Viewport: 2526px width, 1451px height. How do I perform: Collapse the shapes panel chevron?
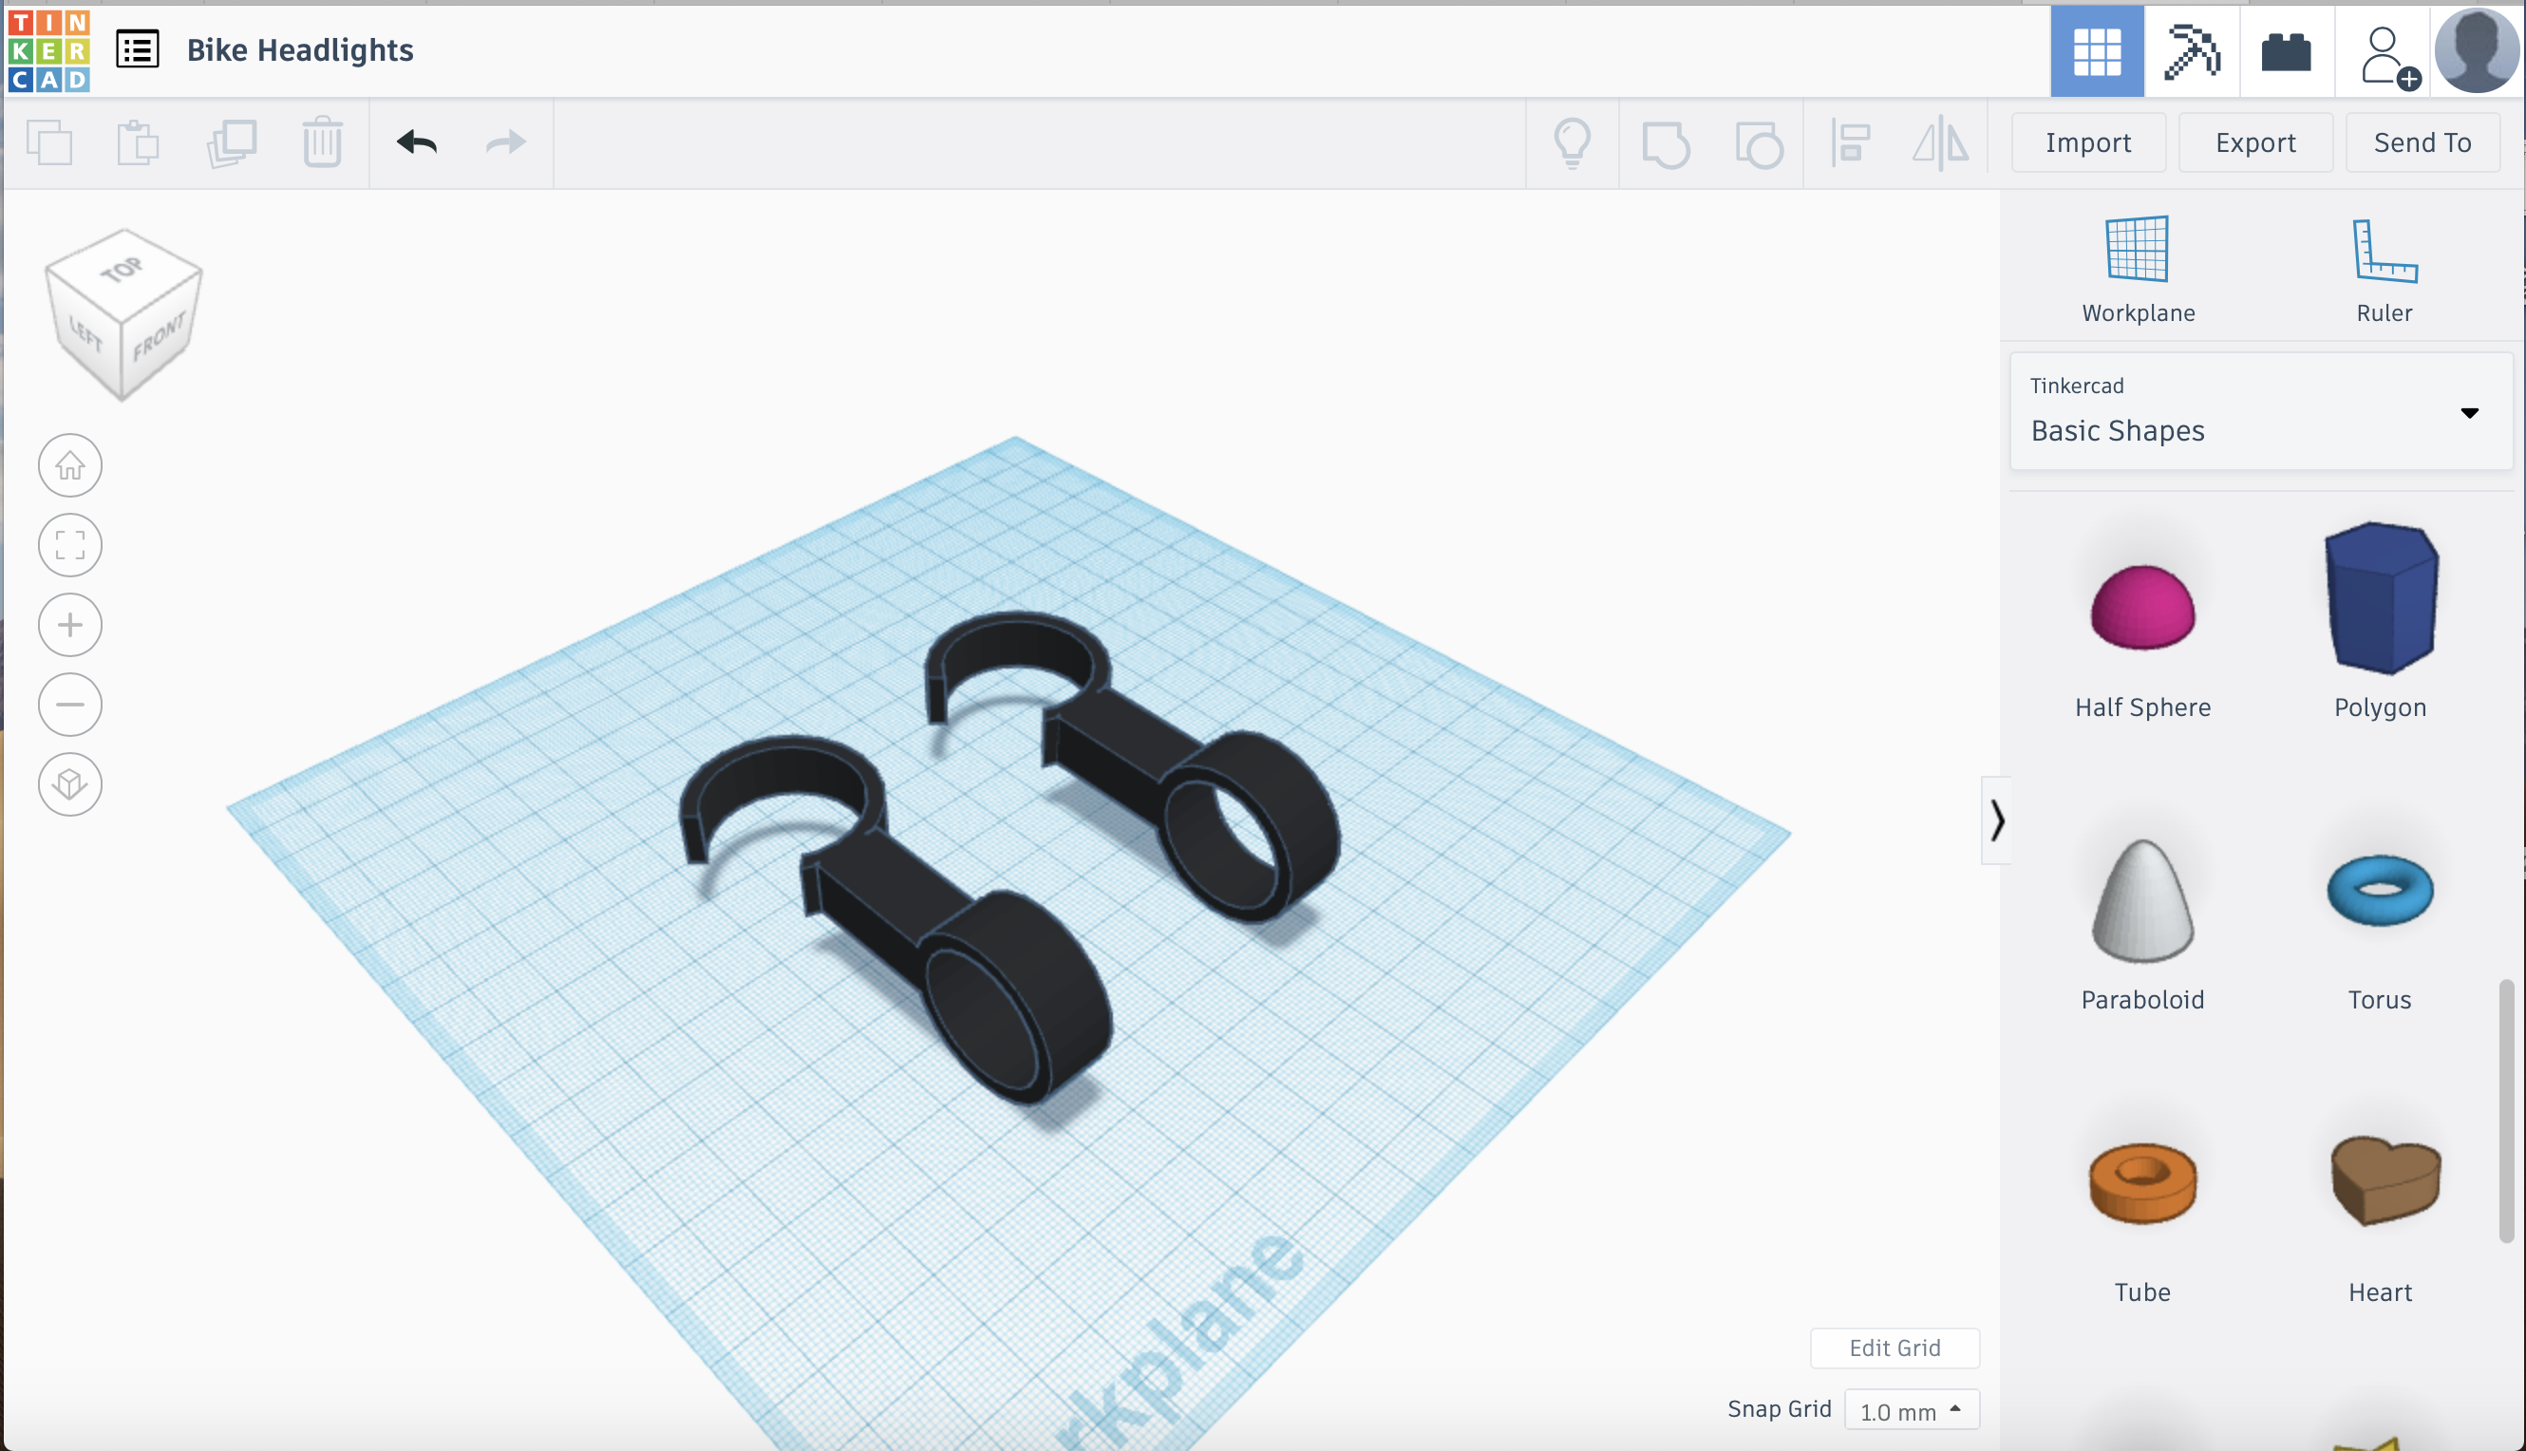(1996, 820)
